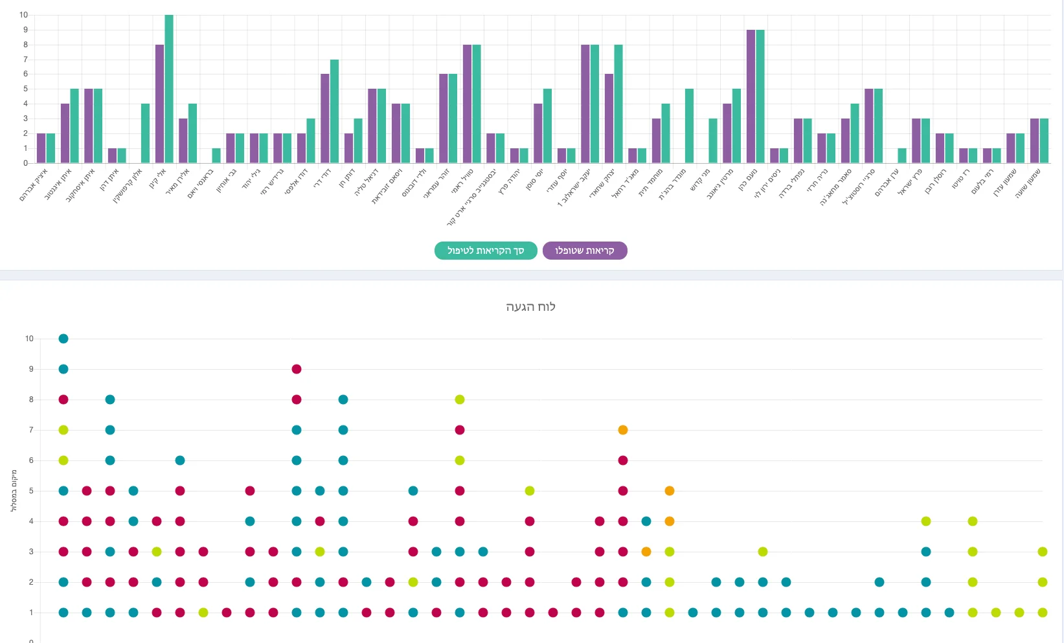Click the teal dot at level 10
This screenshot has width=1064, height=643.
[63, 339]
